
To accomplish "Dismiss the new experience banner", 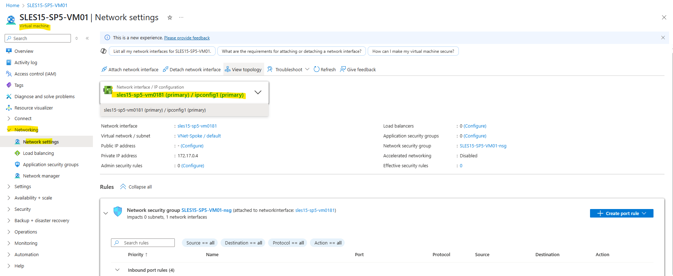I will [x=663, y=38].
